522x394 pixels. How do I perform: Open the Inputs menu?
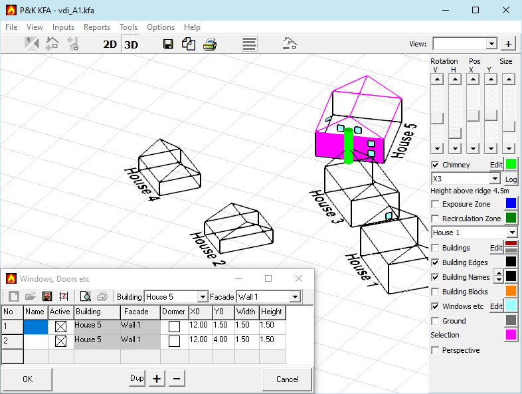(63, 27)
